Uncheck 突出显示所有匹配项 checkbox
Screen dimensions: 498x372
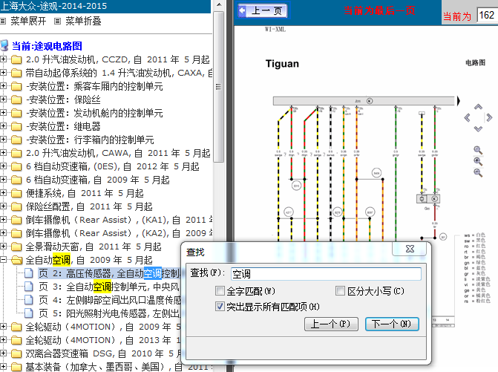(220, 307)
